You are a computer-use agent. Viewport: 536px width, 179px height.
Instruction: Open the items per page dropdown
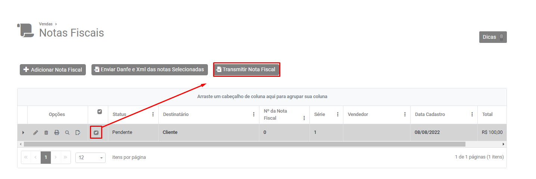90,158
